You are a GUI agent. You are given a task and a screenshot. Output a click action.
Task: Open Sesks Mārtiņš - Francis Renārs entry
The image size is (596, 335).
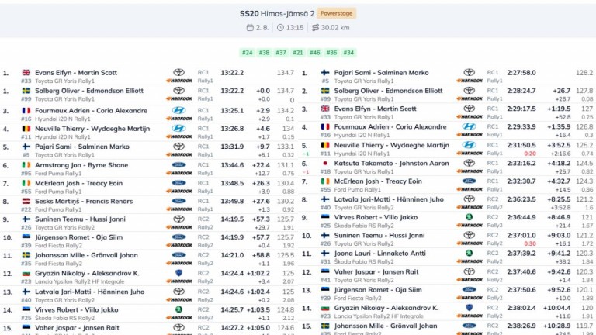(x=84, y=201)
